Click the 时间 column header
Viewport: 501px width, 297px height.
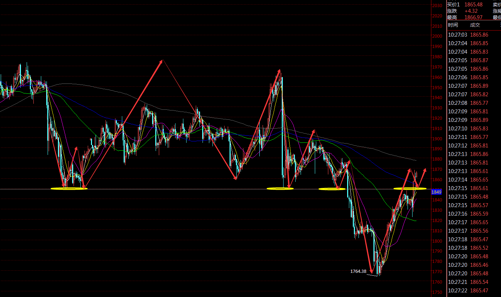[x=453, y=25]
